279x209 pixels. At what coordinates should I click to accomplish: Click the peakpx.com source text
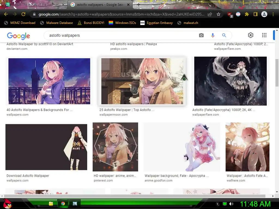[x=119, y=49]
